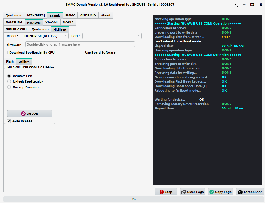Click the Clear Logs button
Image resolution: width=265 pixels, height=203 pixels.
pyautogui.click(x=192, y=192)
